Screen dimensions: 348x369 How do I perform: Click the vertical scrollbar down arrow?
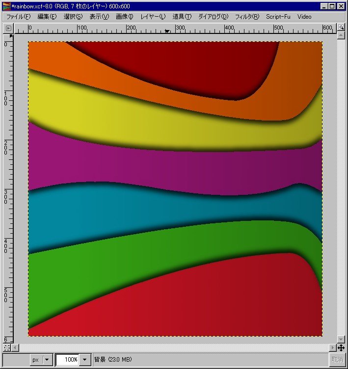coord(341,339)
